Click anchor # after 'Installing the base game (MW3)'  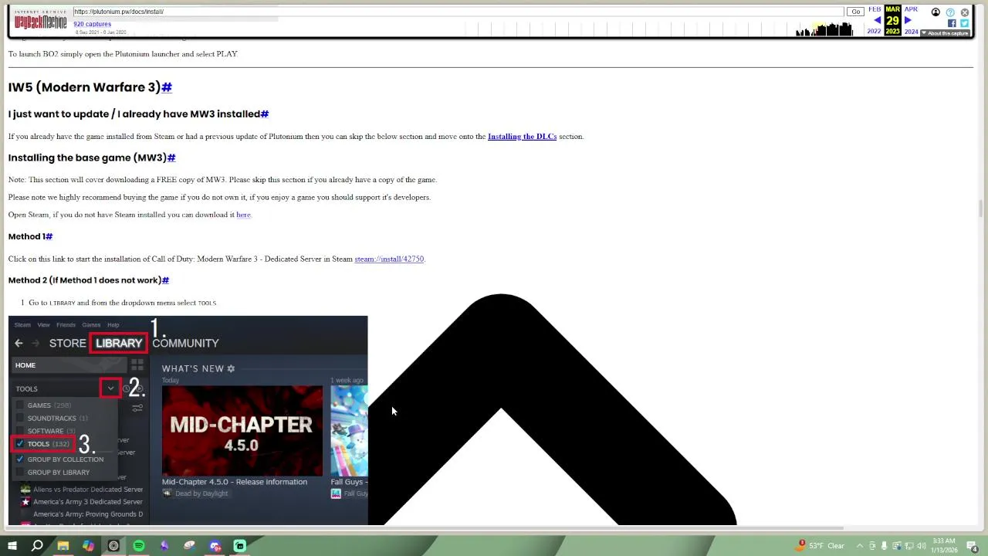(x=171, y=158)
